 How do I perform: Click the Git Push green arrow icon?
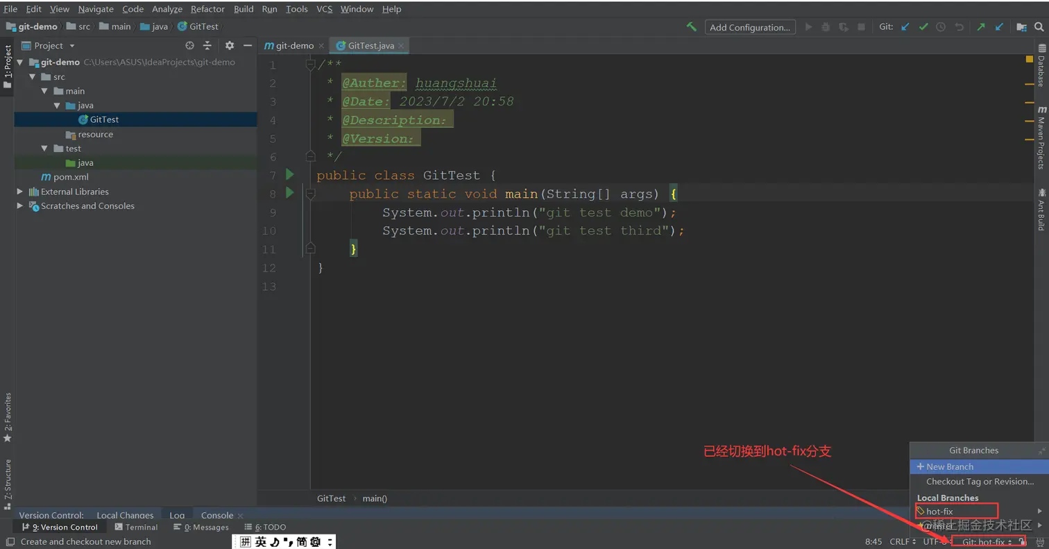point(980,27)
